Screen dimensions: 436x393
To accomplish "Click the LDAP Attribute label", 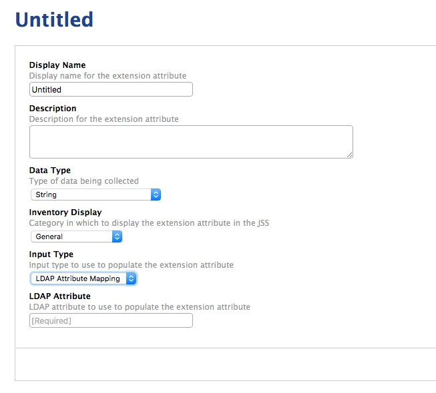I will [x=60, y=296].
